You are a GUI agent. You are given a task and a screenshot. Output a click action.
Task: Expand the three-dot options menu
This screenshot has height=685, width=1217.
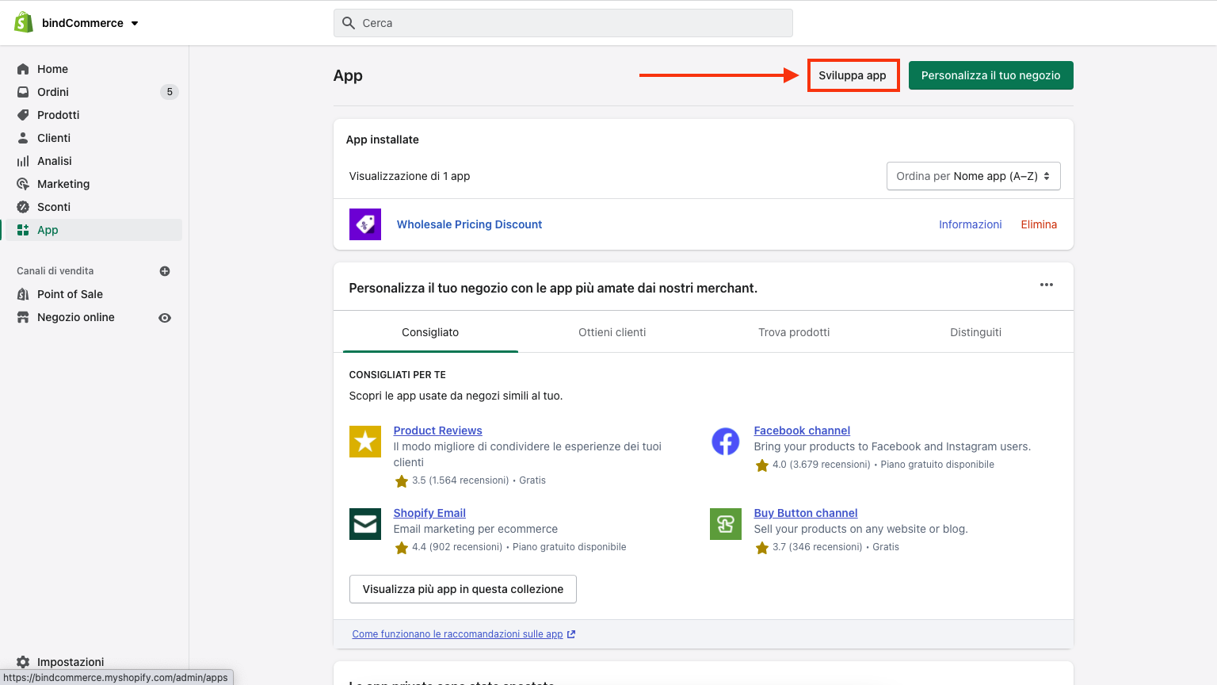click(x=1046, y=285)
